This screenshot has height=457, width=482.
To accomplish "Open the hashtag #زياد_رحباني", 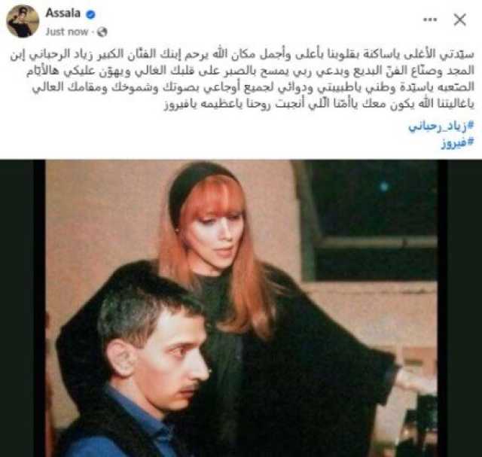I will [441, 126].
